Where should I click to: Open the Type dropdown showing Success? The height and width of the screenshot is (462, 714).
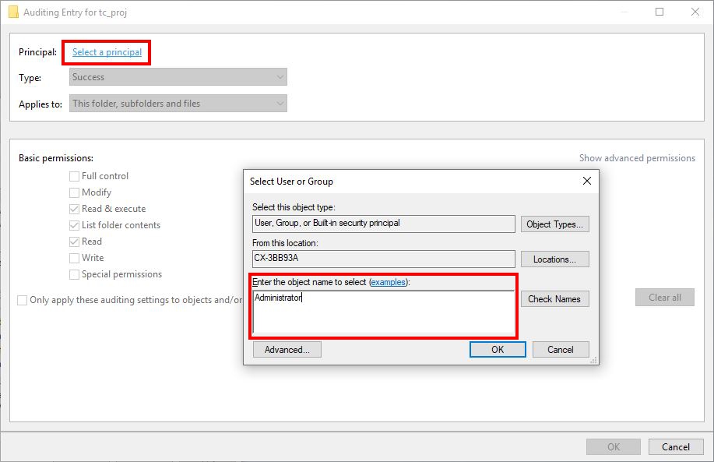(x=178, y=77)
